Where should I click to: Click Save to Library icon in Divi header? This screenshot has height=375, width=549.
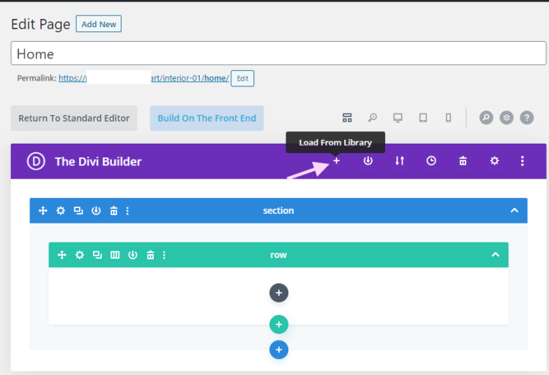pyautogui.click(x=367, y=161)
